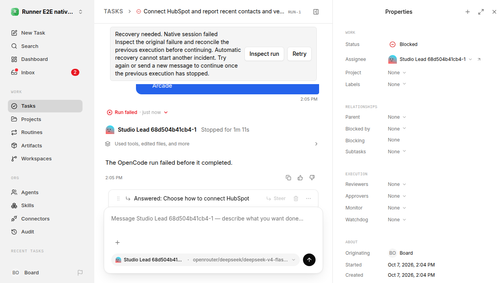Viewport: 503px width, 283px height.
Task: Expand the Run failed status chevron
Action: coord(166,112)
